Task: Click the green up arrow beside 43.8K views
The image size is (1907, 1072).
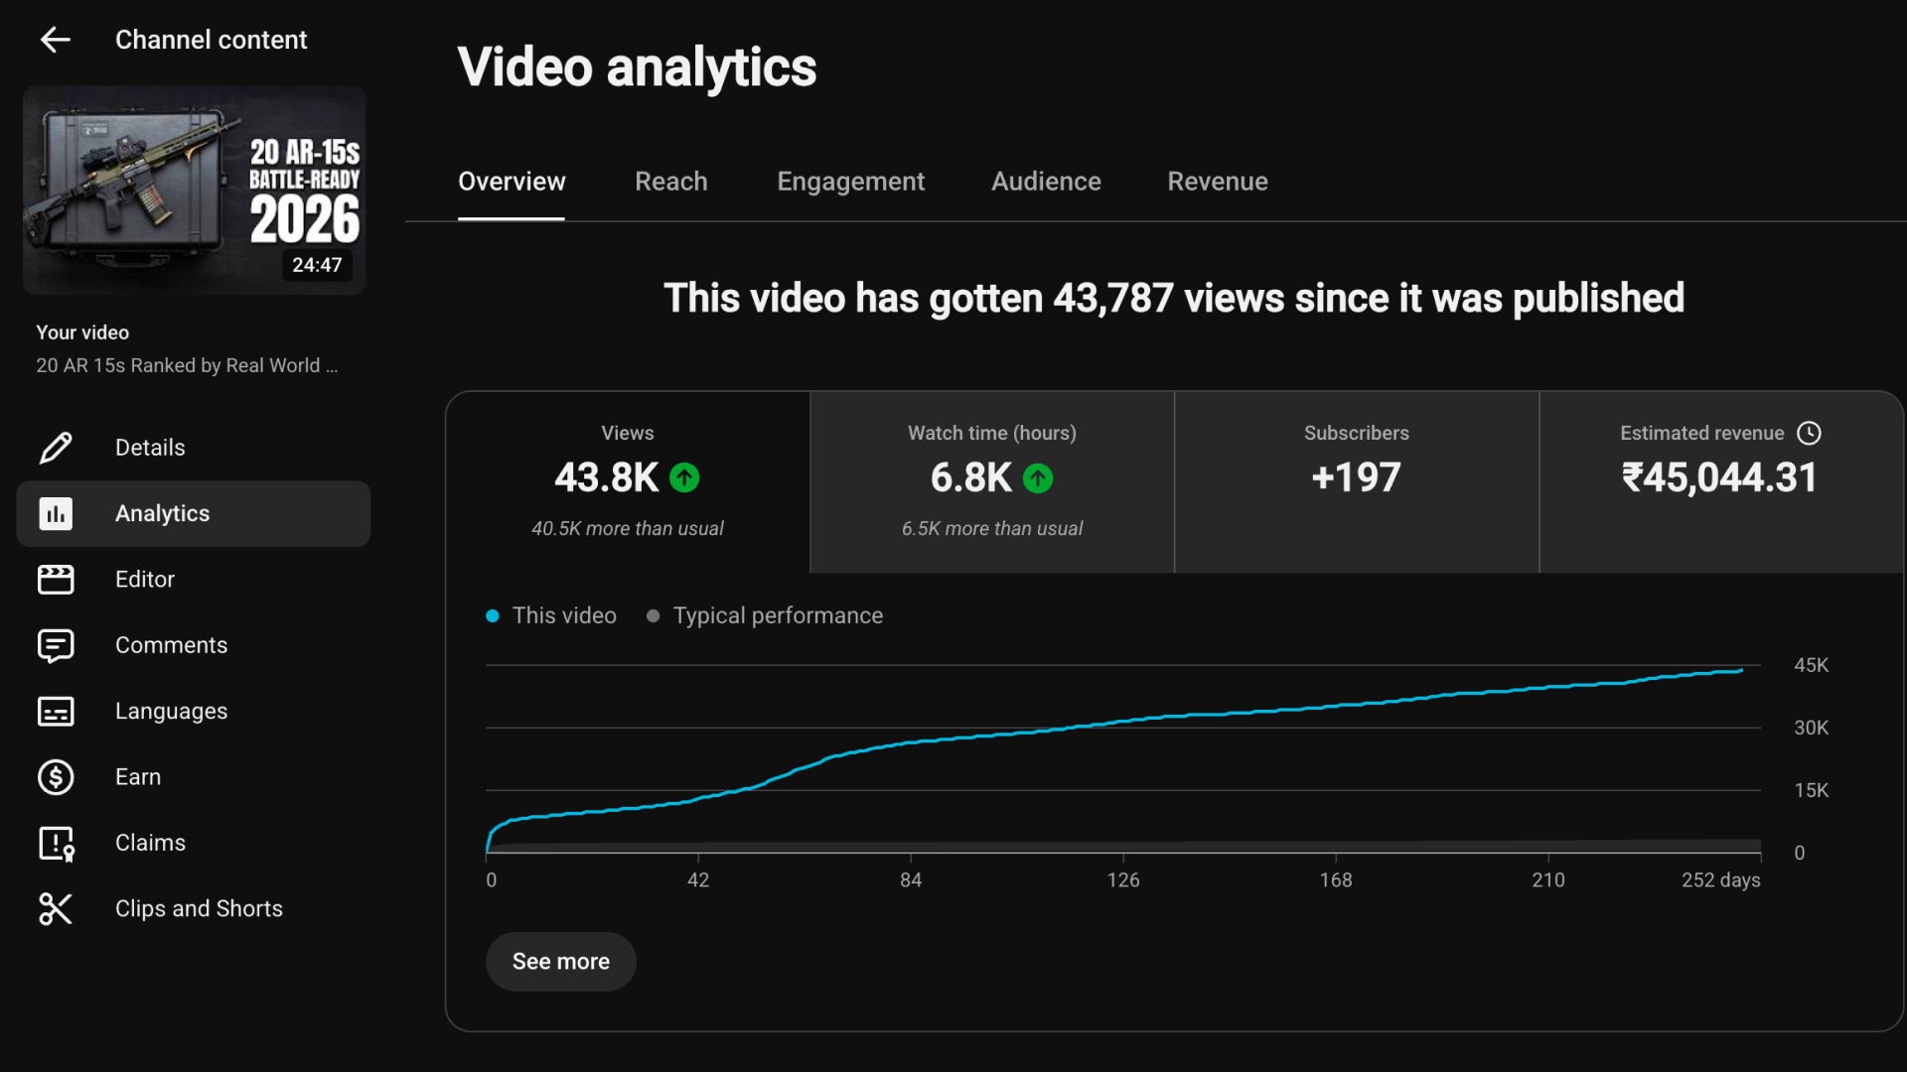Action: tap(684, 478)
